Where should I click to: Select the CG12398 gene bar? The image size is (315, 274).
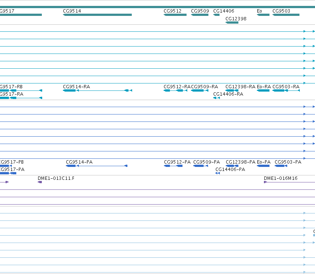coord(232,23)
